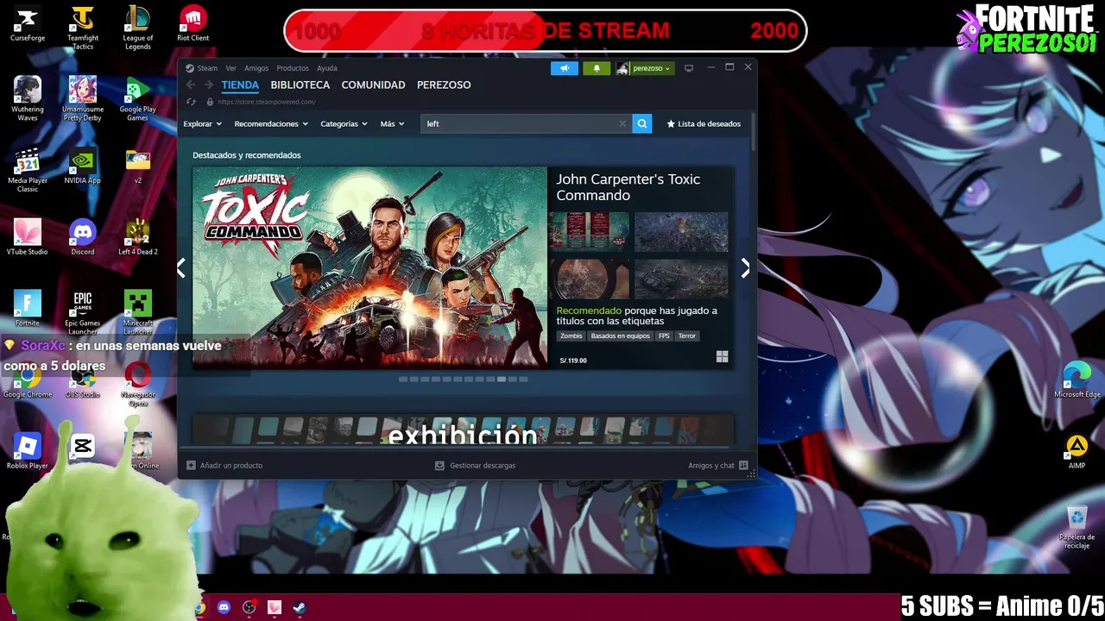This screenshot has height=621, width=1105.
Task: Click Gestionar descargas
Action: pyautogui.click(x=483, y=466)
